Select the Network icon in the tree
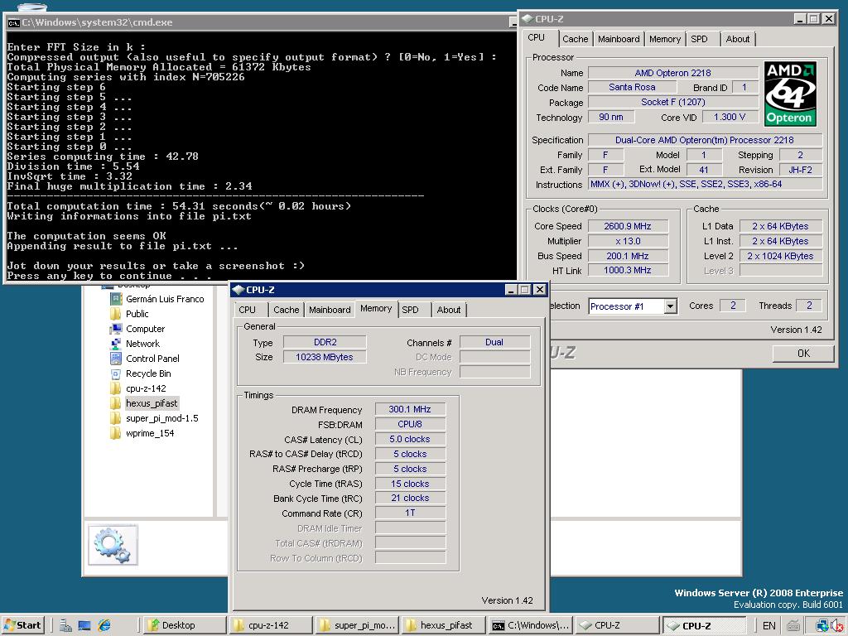The image size is (848, 636). point(116,344)
